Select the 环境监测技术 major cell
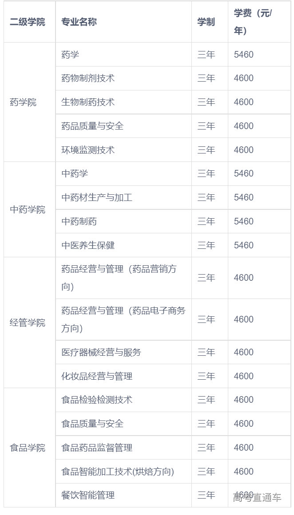Image resolution: width=294 pixels, height=515 pixels. tap(88, 150)
